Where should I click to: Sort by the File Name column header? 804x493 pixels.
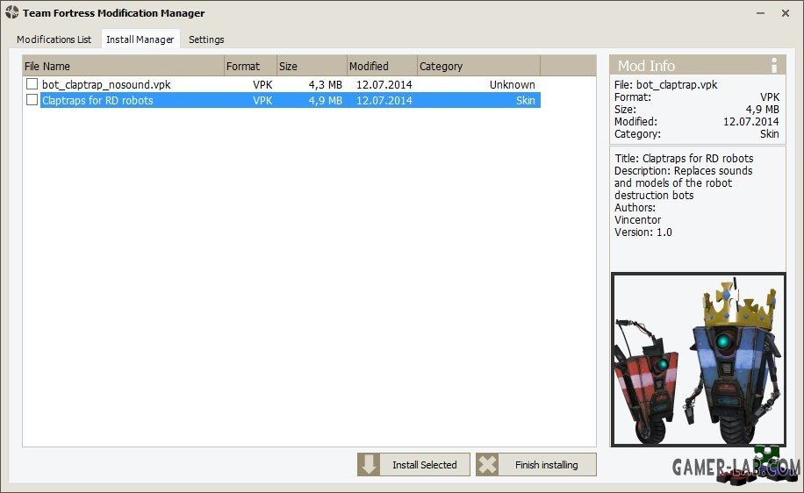coord(124,66)
